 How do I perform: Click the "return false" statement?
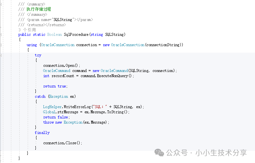(55, 117)
